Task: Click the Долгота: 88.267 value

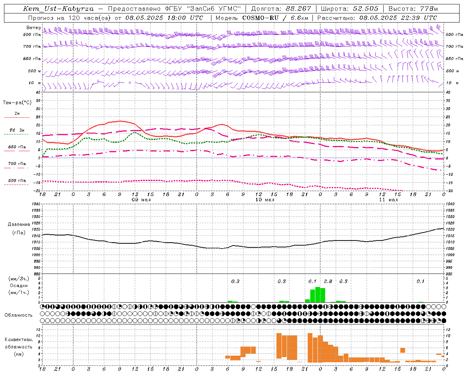Action: click(x=281, y=9)
